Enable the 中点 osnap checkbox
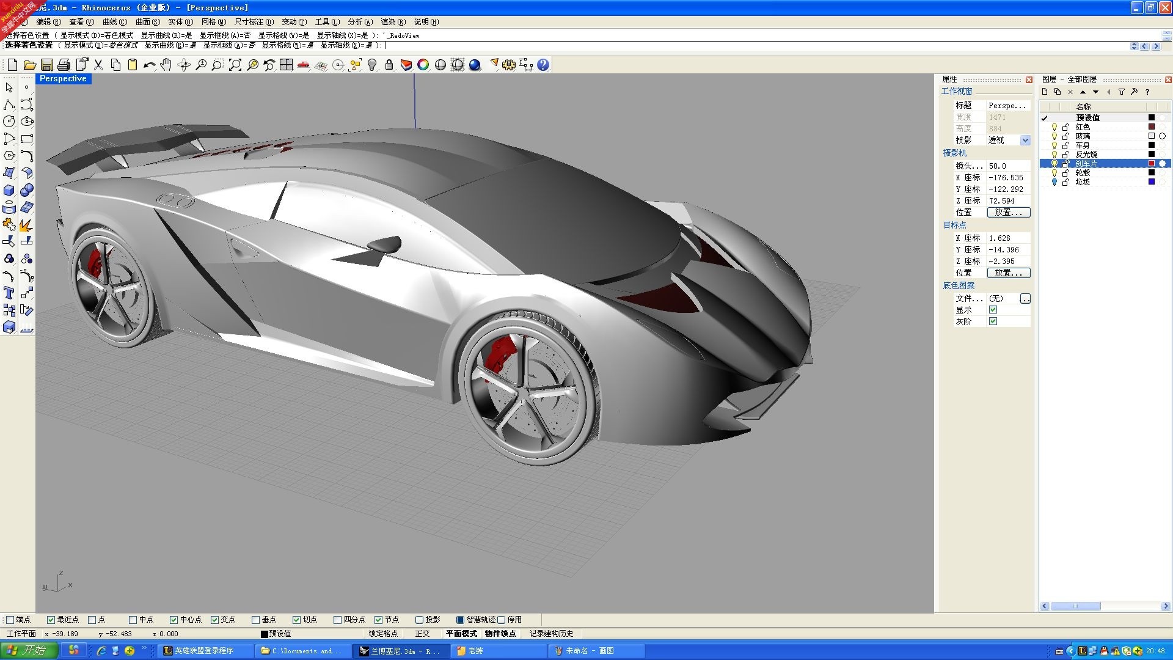 point(133,620)
